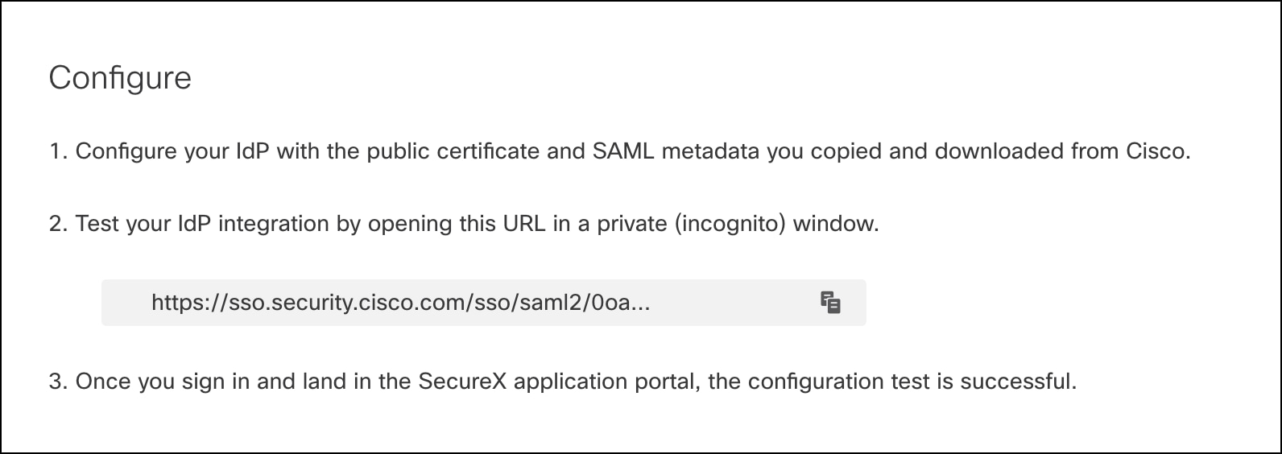Screen dimensions: 1282x454
Task: Select step 2 about testing your IdP integration
Action: click(464, 224)
